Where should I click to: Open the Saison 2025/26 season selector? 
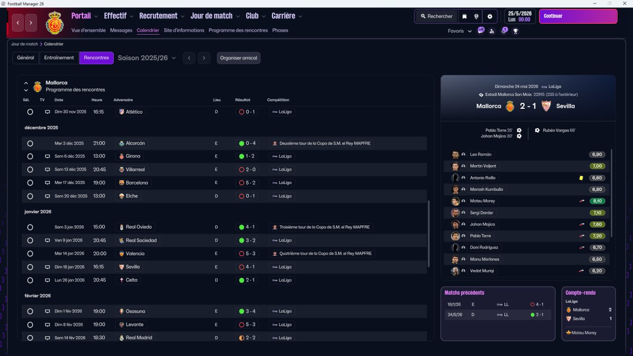coord(147,58)
